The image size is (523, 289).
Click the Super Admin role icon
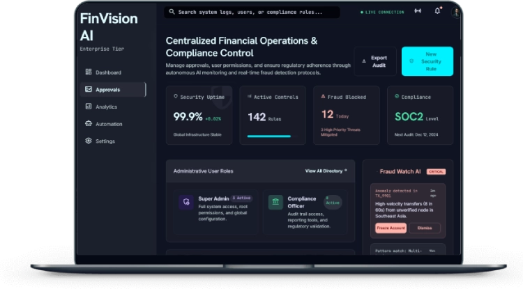pyautogui.click(x=186, y=202)
